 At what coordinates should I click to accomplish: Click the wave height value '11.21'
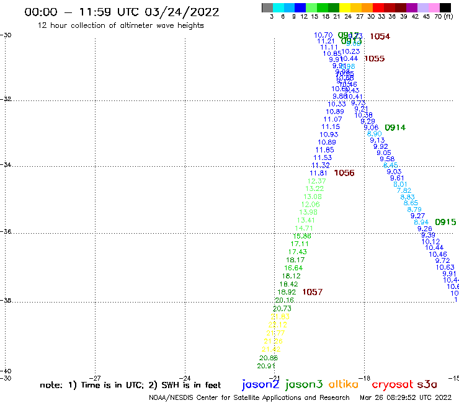point(326,42)
